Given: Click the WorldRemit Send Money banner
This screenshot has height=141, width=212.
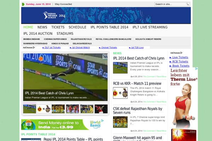Looking at the screenshot, I should pyautogui.click(x=62, y=124).
